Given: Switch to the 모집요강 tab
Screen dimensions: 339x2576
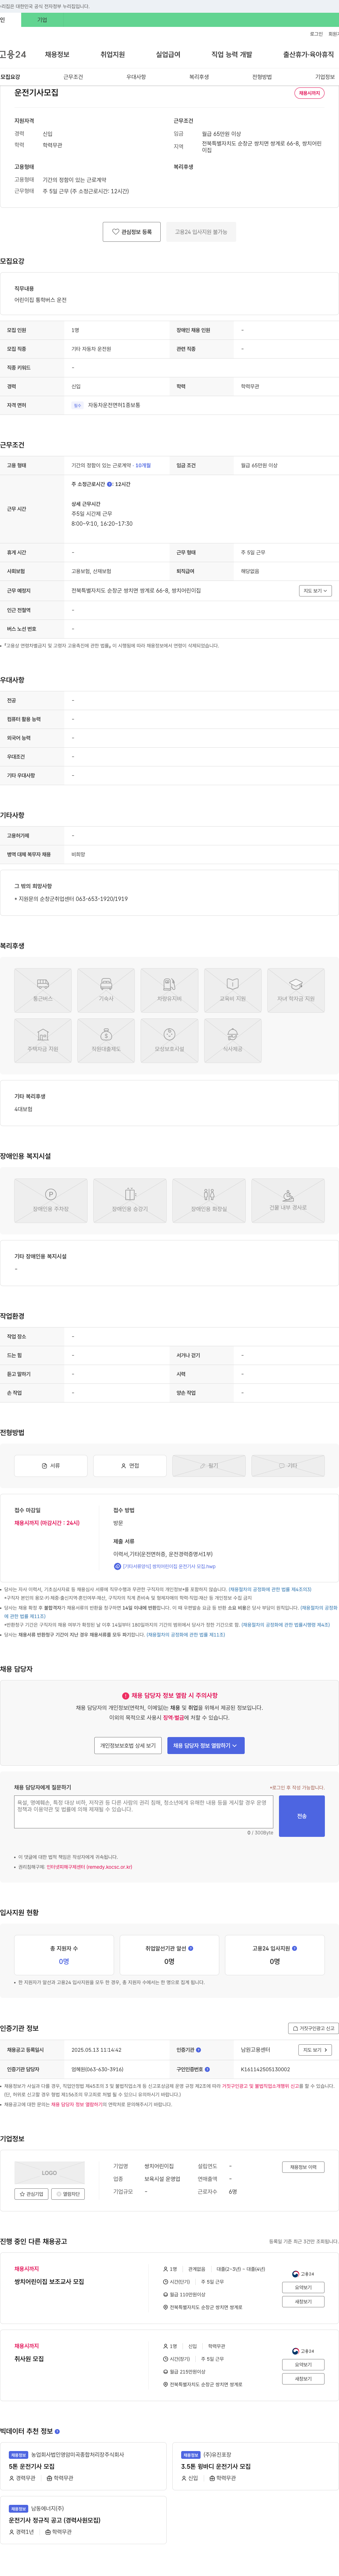Looking at the screenshot, I should 10,77.
